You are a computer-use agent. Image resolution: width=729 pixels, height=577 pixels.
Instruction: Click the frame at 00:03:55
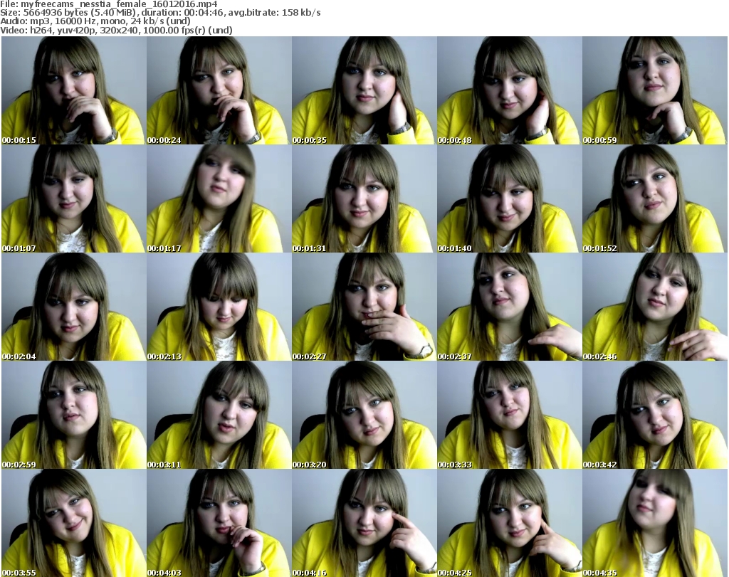pos(74,523)
